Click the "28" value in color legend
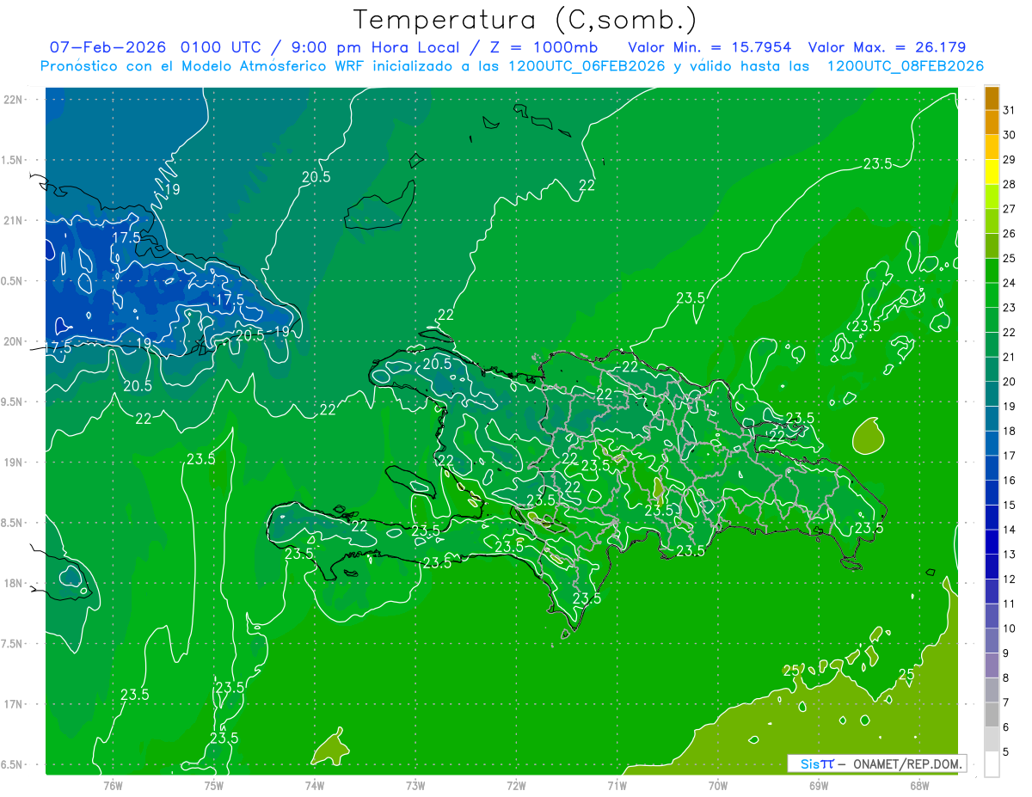Screen dimensions: 1032x797 (1010, 184)
